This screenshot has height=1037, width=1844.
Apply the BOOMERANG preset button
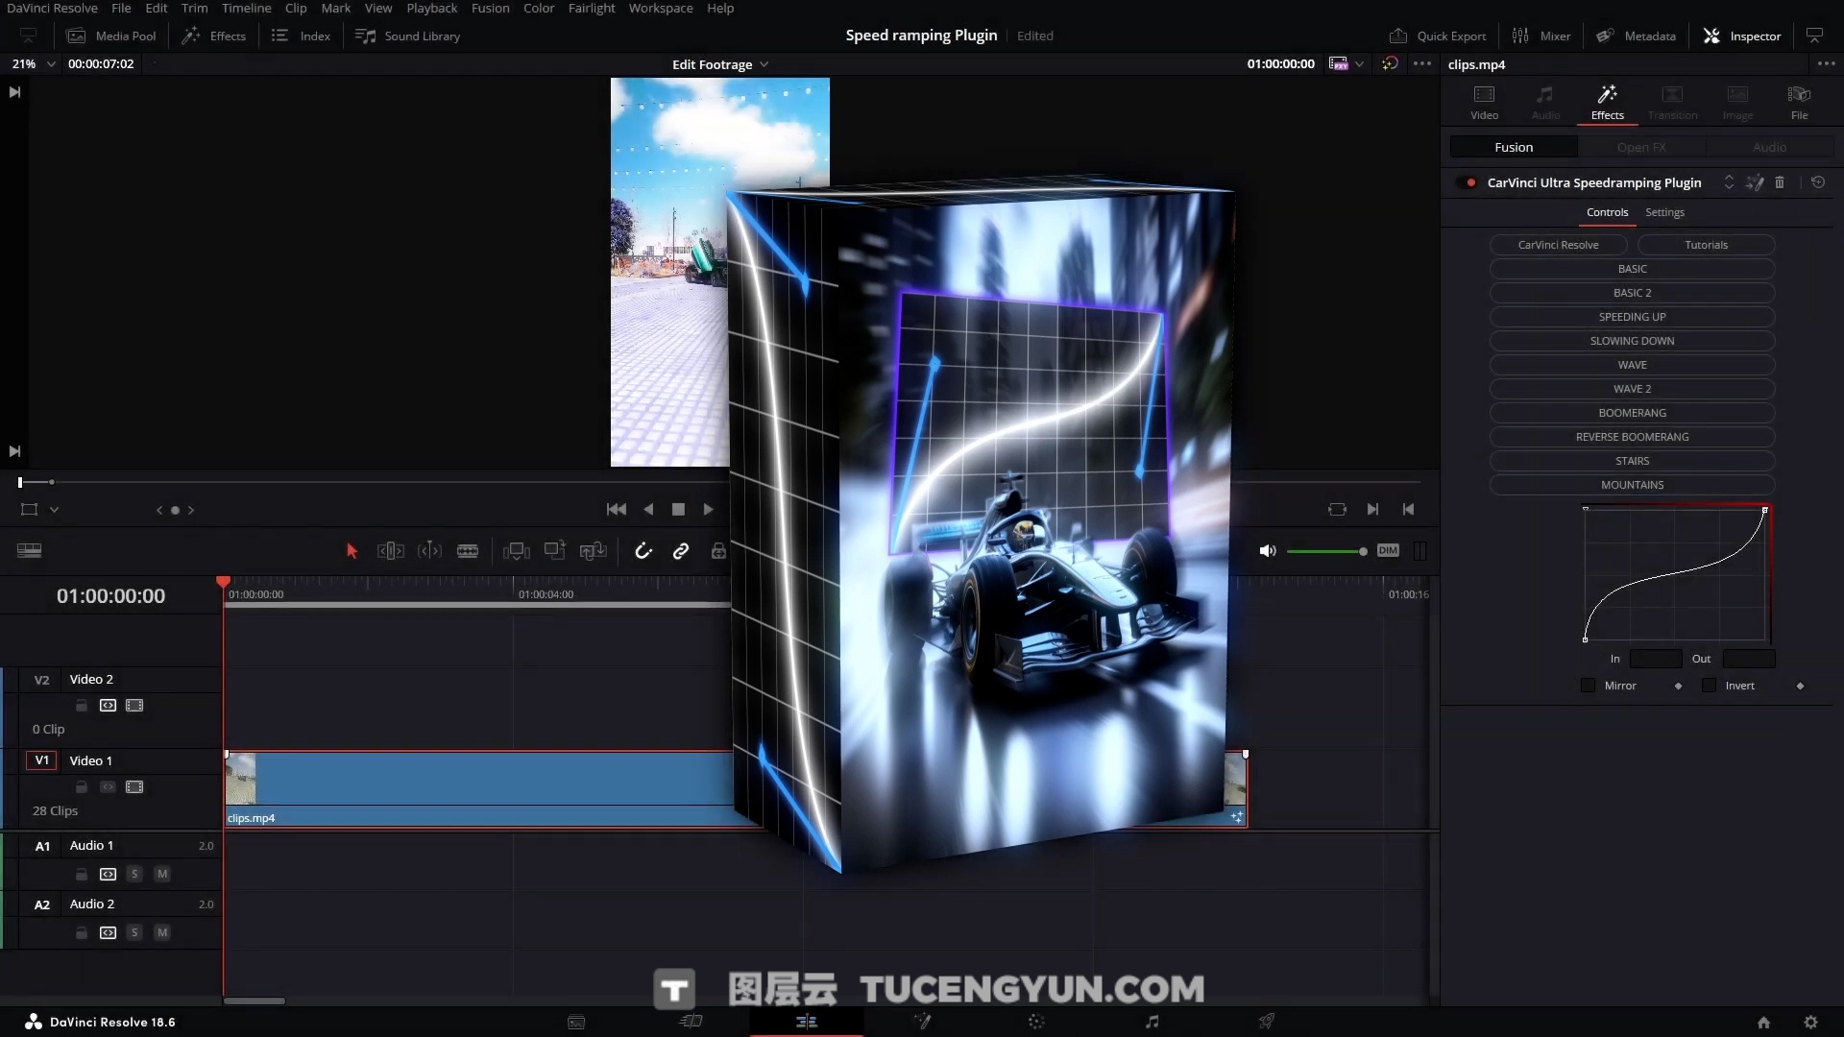tap(1632, 413)
